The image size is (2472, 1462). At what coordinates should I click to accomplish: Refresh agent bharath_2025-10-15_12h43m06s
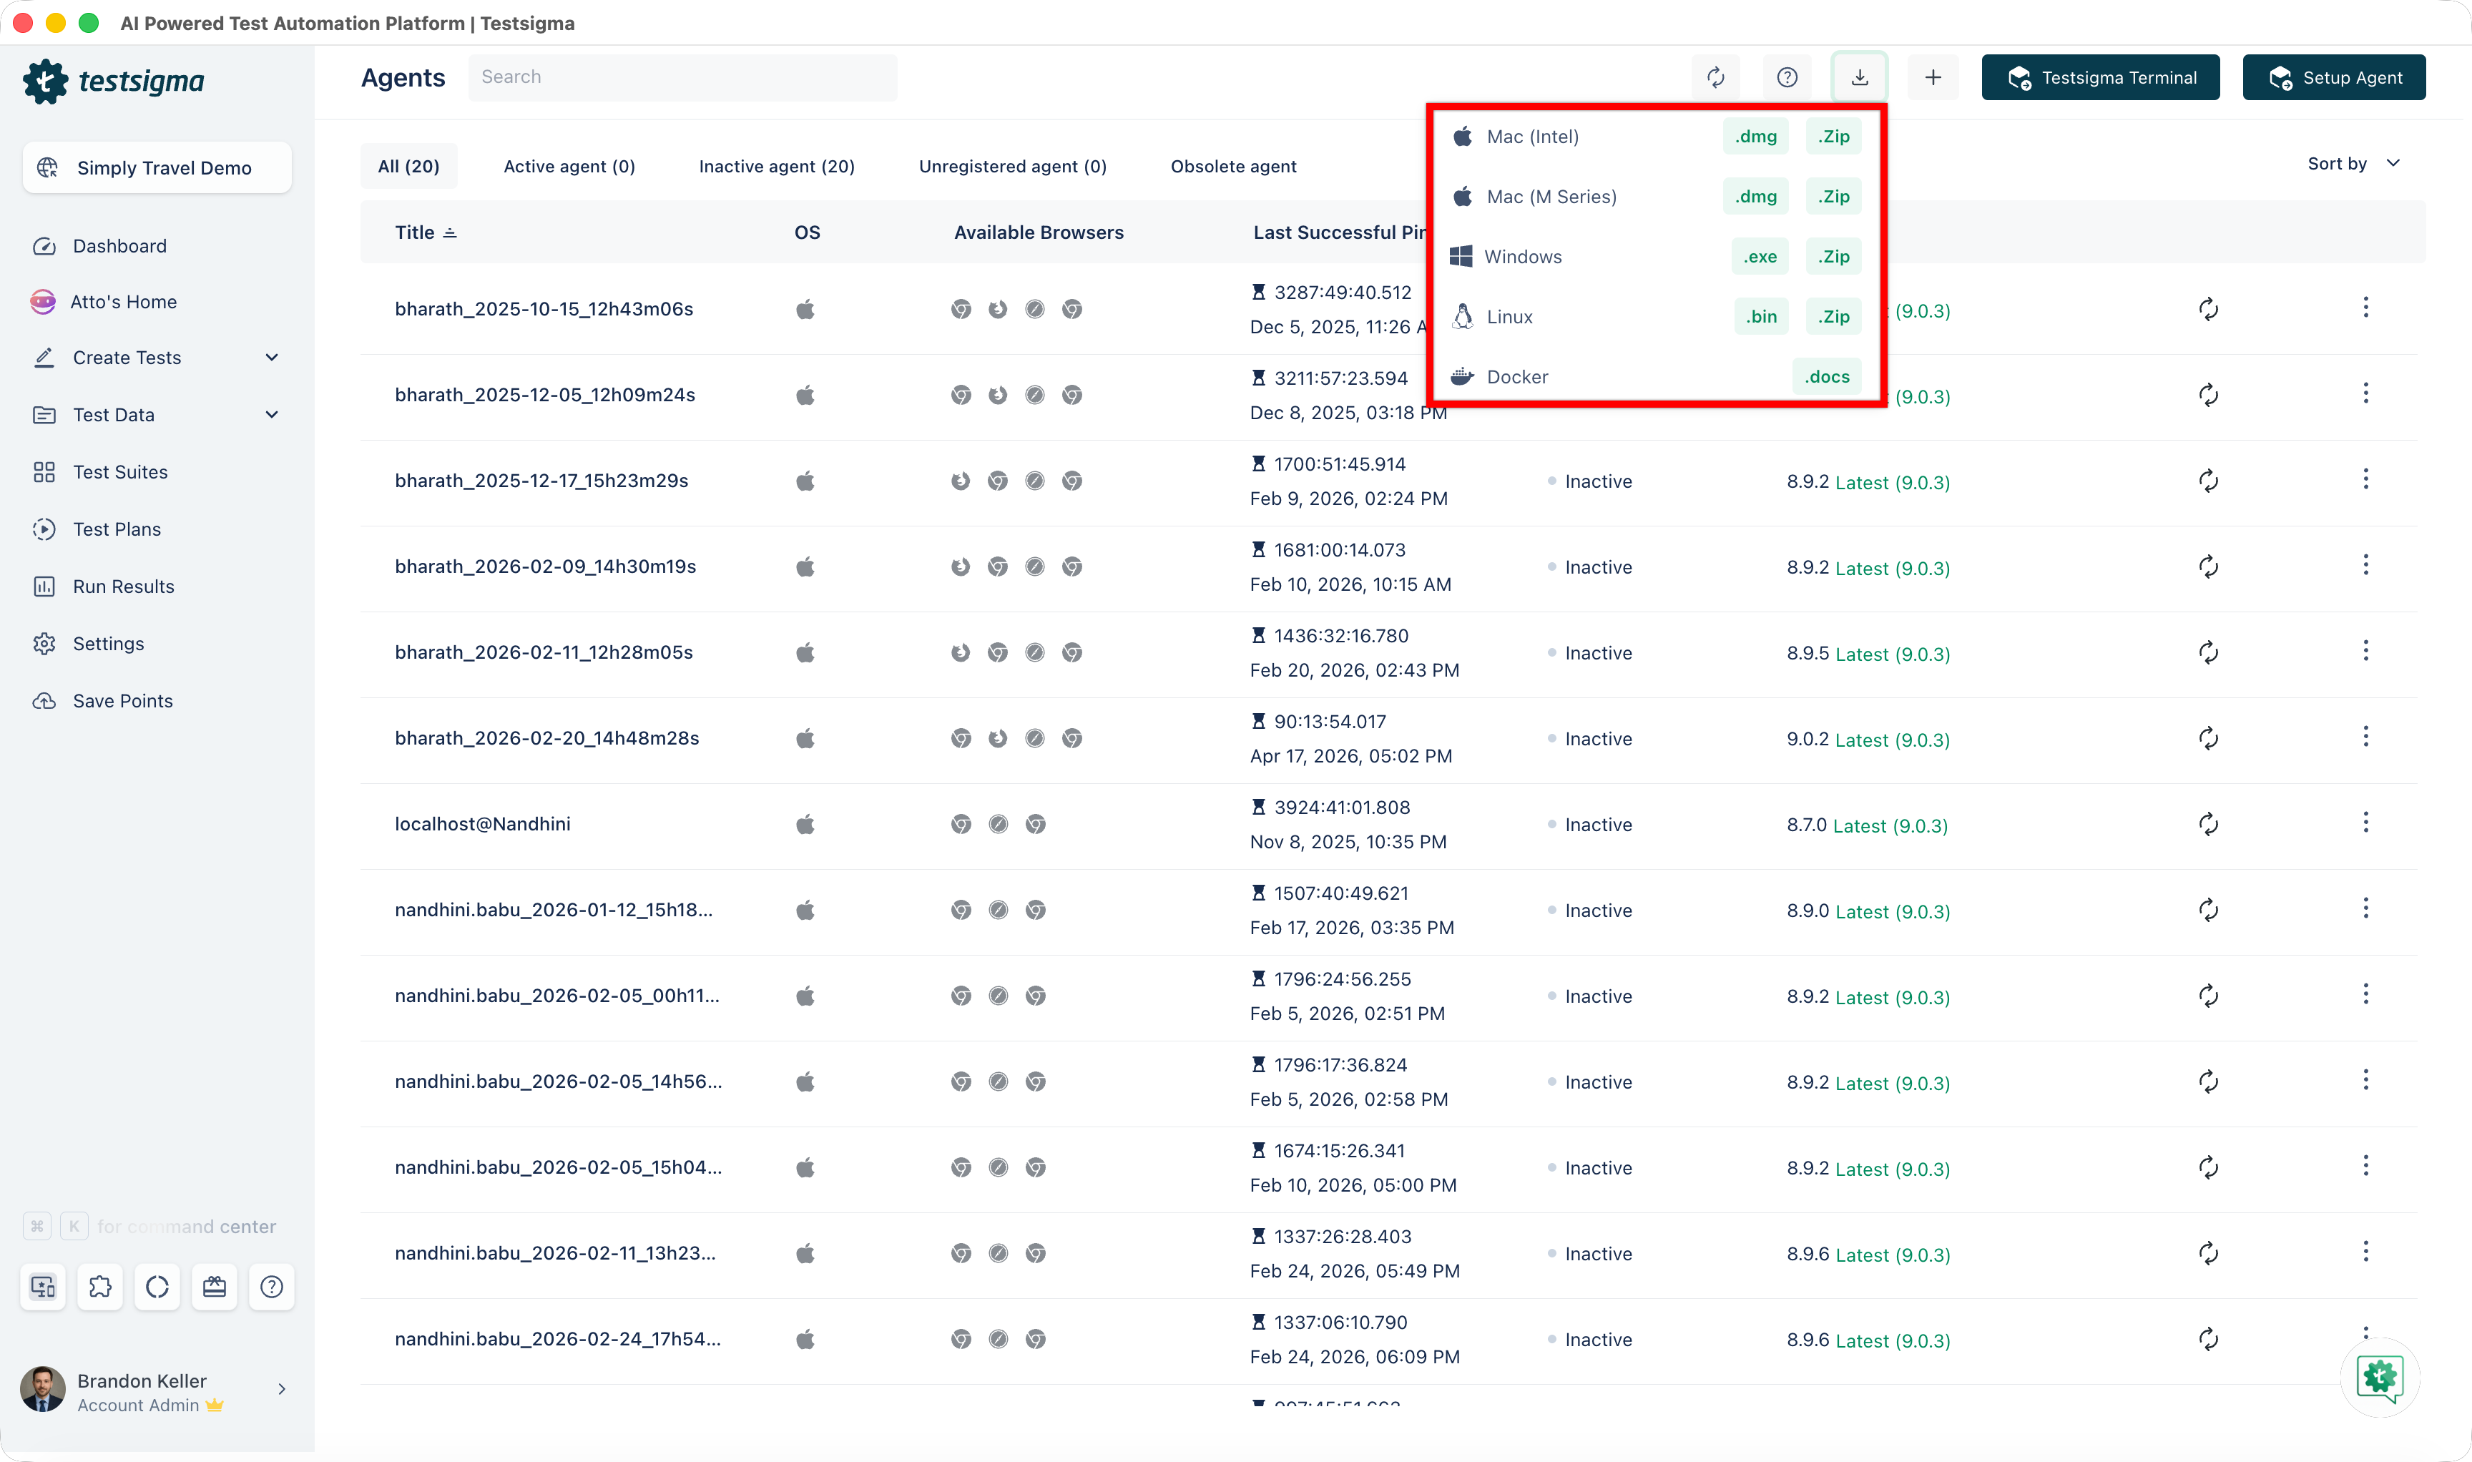point(2208,309)
